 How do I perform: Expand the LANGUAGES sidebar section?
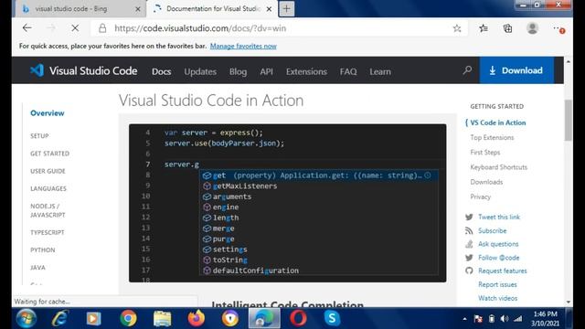(48, 188)
